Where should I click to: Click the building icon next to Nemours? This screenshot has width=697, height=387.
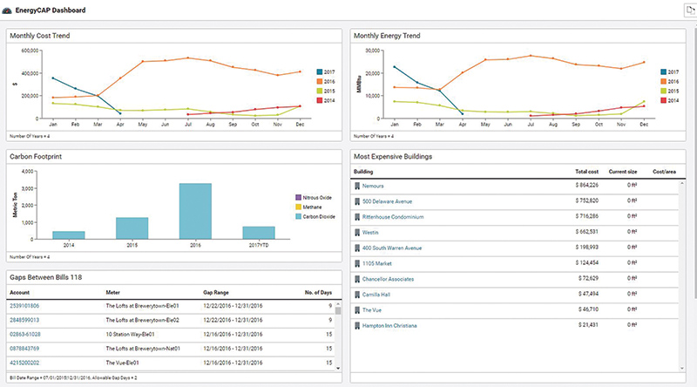coord(357,186)
